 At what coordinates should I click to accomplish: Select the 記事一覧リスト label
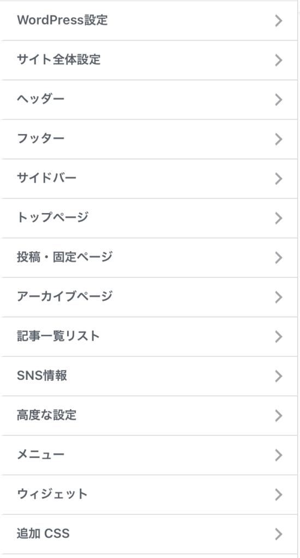[58, 336]
